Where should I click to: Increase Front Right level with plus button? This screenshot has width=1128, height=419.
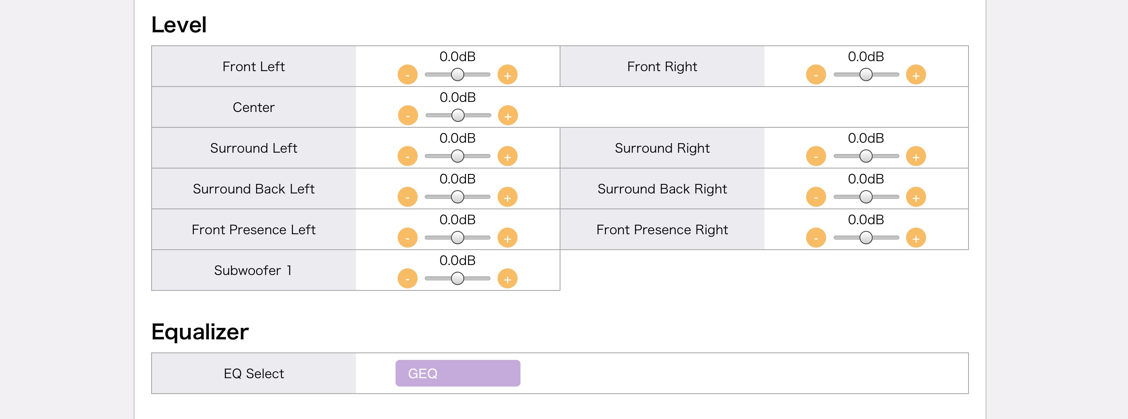click(x=916, y=75)
